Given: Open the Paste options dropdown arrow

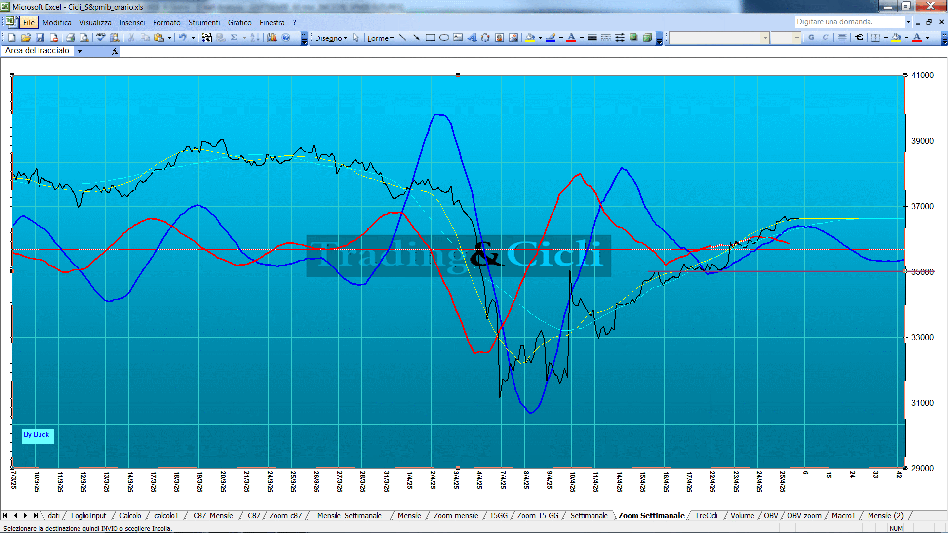Looking at the screenshot, I should click(x=169, y=38).
